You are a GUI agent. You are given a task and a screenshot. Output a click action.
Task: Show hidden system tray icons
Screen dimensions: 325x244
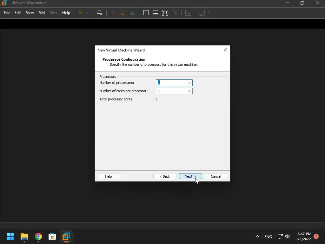[x=257, y=236]
